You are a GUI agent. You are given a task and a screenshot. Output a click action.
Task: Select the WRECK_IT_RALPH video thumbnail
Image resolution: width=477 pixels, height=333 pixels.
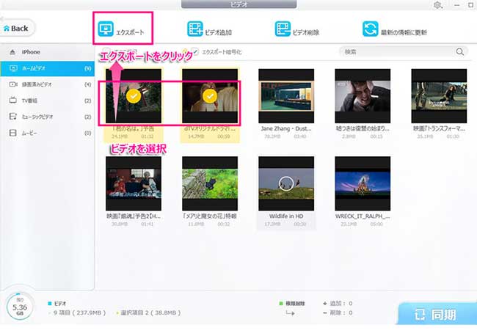coord(363,183)
